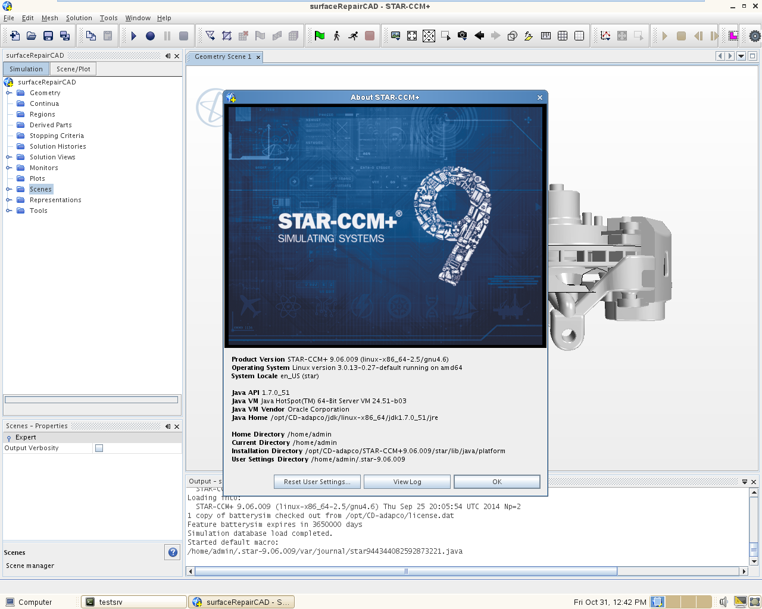The height and width of the screenshot is (609, 762).
Task: Open the testsrv taskbar item
Action: 134,602
